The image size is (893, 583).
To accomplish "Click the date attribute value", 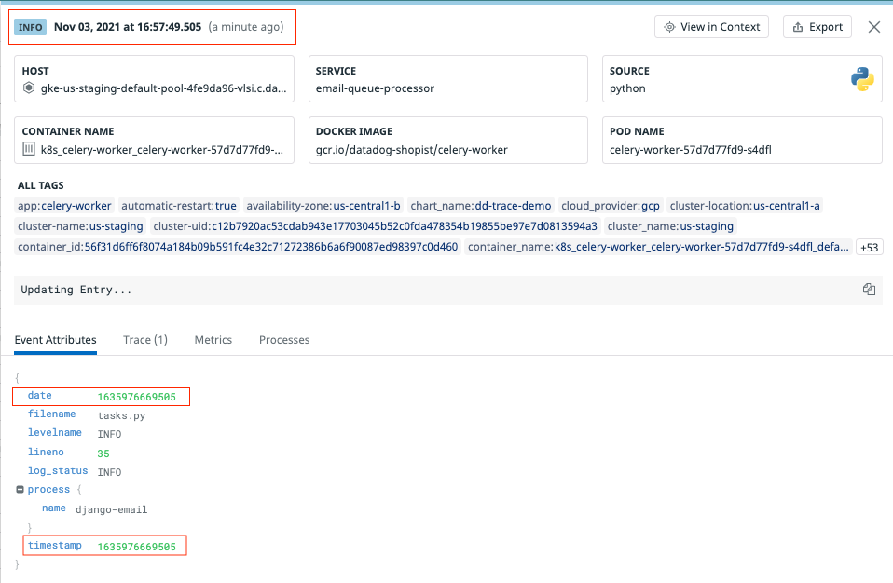I will pyautogui.click(x=136, y=397).
